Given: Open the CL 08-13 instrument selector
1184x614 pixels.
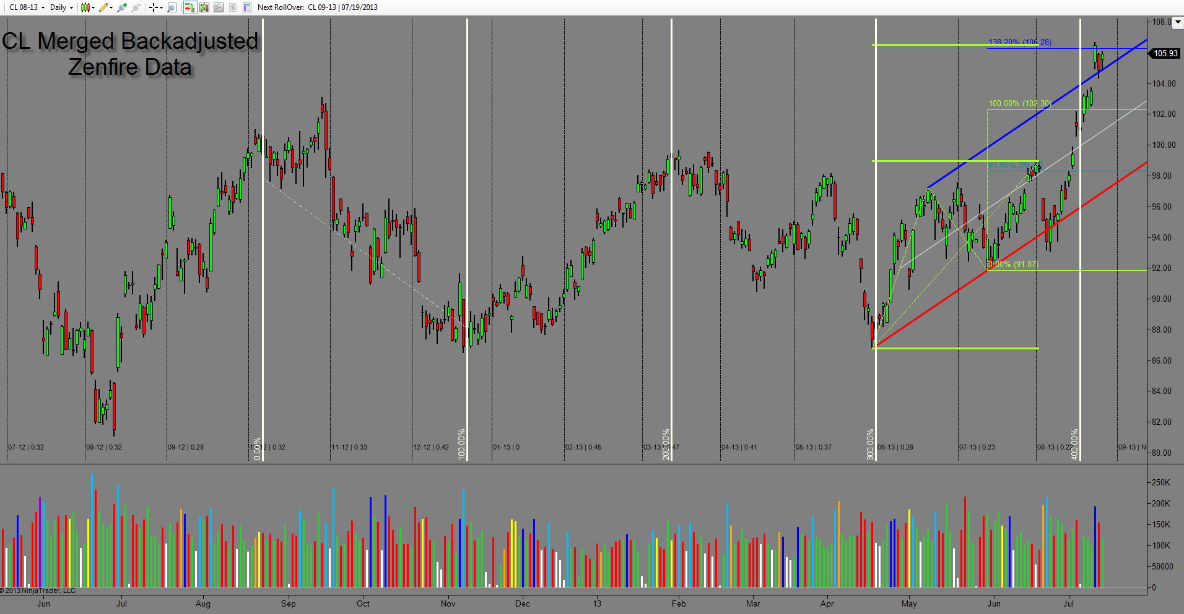Looking at the screenshot, I should 27,7.
